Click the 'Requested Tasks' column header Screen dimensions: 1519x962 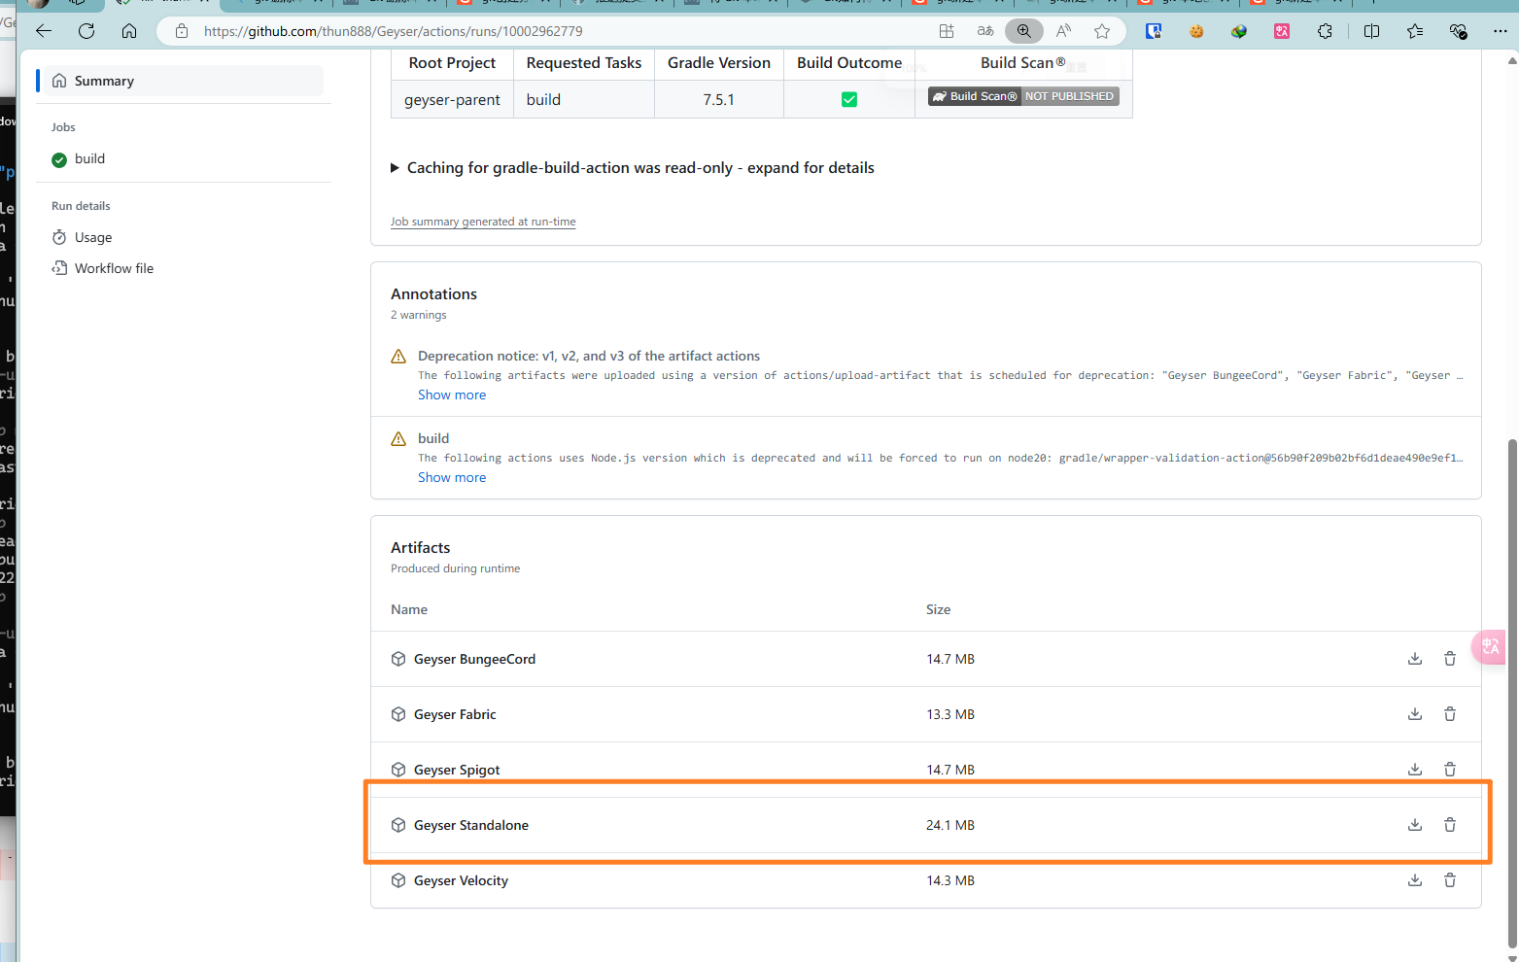pyautogui.click(x=584, y=63)
